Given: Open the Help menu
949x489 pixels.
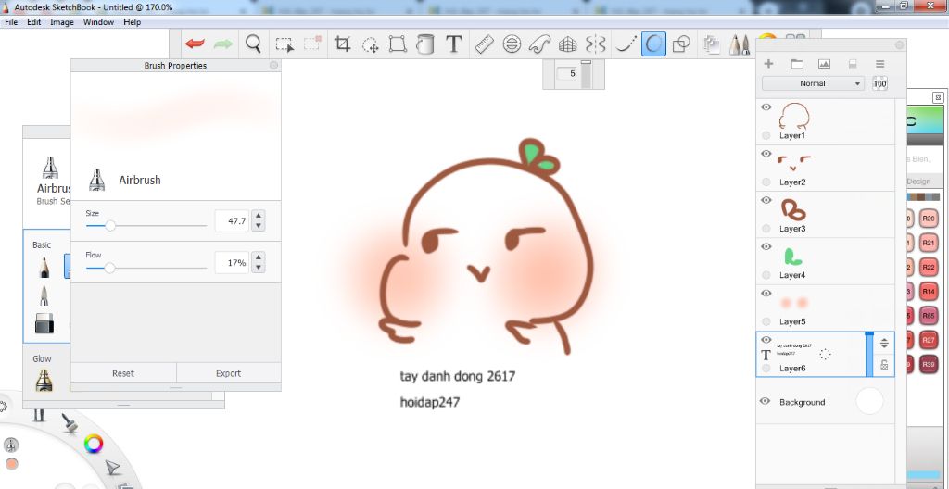Looking at the screenshot, I should pyautogui.click(x=132, y=22).
